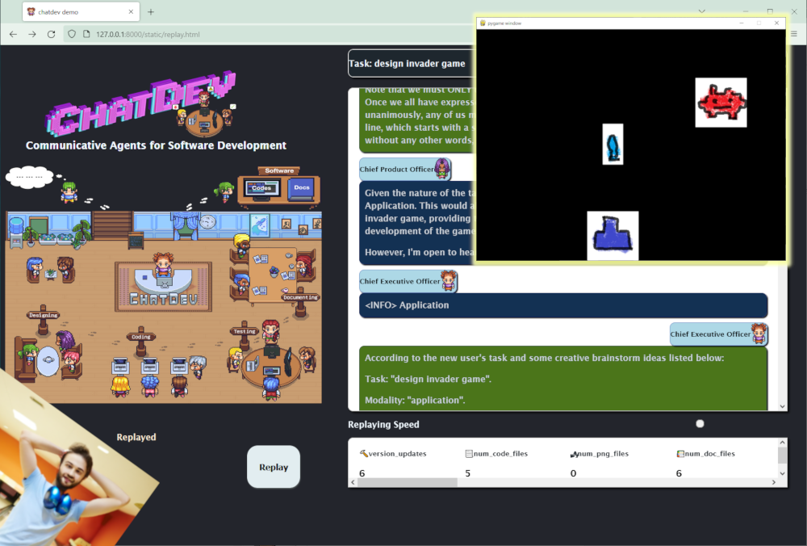Click the version_updates hammer icon
This screenshot has height=546, width=807.
[363, 453]
